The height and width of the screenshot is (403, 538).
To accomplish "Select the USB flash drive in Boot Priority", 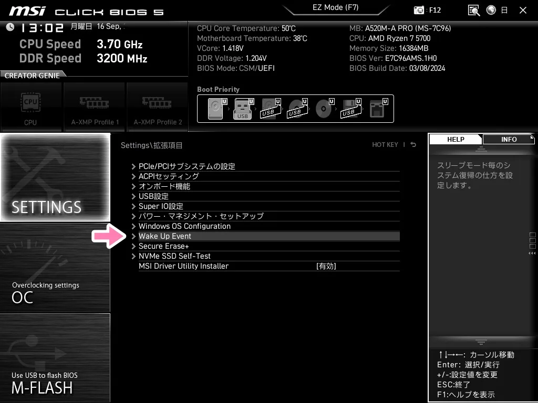I will point(242,108).
